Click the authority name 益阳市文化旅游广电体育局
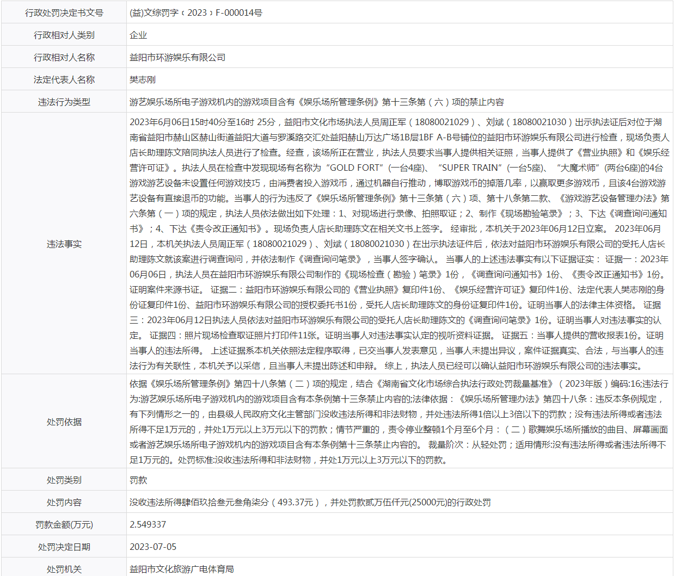The width and height of the screenshot is (675, 576). [181, 569]
